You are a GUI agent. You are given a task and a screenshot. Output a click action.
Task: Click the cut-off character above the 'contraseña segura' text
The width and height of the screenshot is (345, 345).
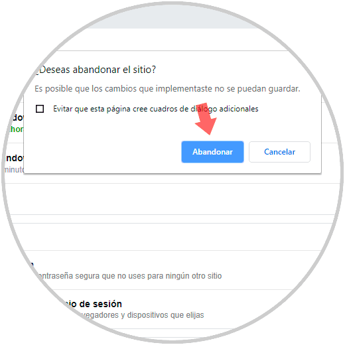[32, 265]
